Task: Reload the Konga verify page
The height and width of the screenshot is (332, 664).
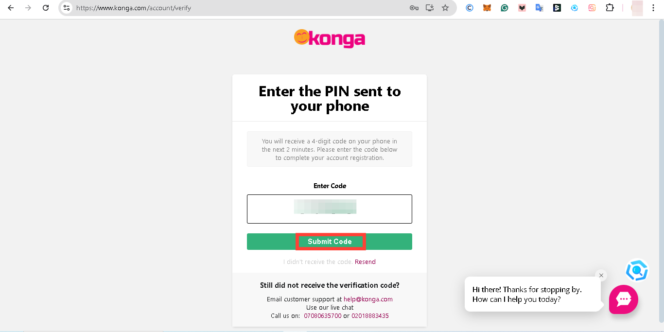Action: click(x=46, y=8)
